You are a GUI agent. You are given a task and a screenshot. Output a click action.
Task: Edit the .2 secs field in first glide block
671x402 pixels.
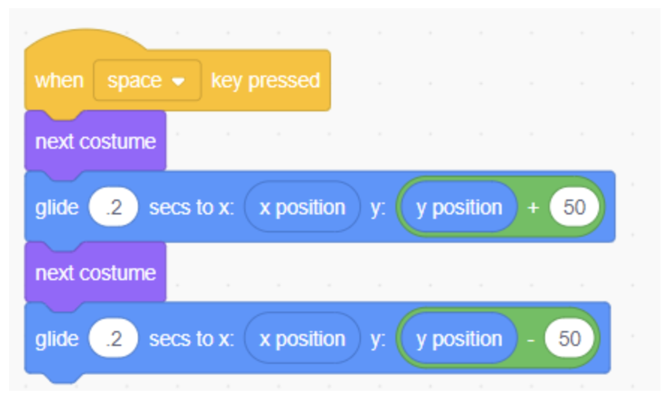[113, 208]
